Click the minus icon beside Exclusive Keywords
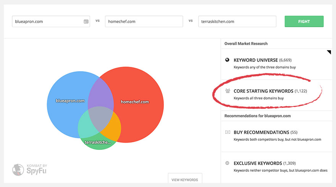 point(227,163)
